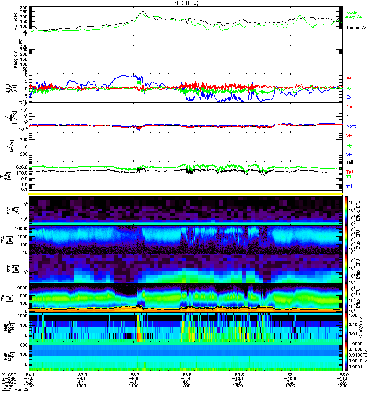Viewport: 371px width, 396px height.
Task: Click the black "Ni" legend label
Action: point(348,116)
